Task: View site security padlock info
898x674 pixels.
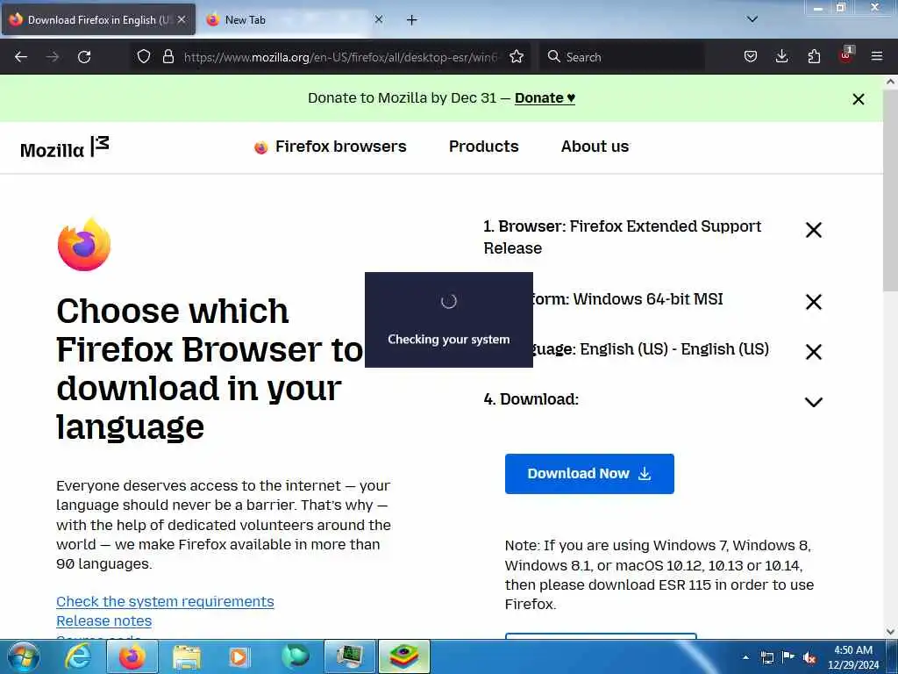Action: 167,56
